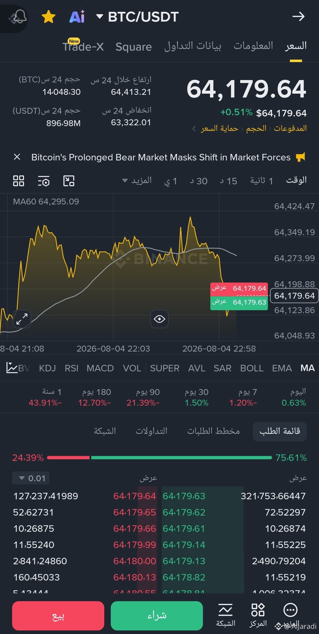Tap the price alert bell icon

(x=19, y=17)
